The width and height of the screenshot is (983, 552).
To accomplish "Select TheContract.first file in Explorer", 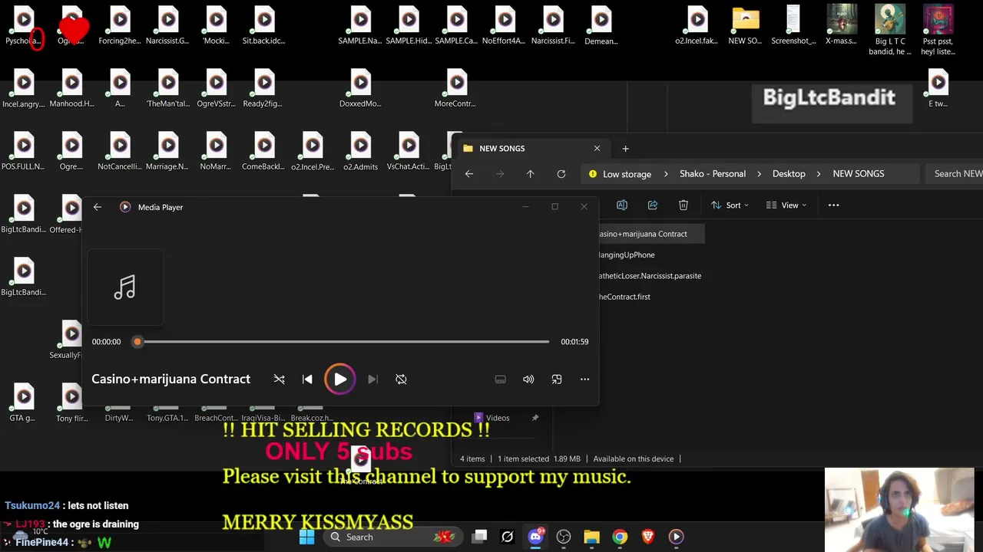I will (624, 297).
